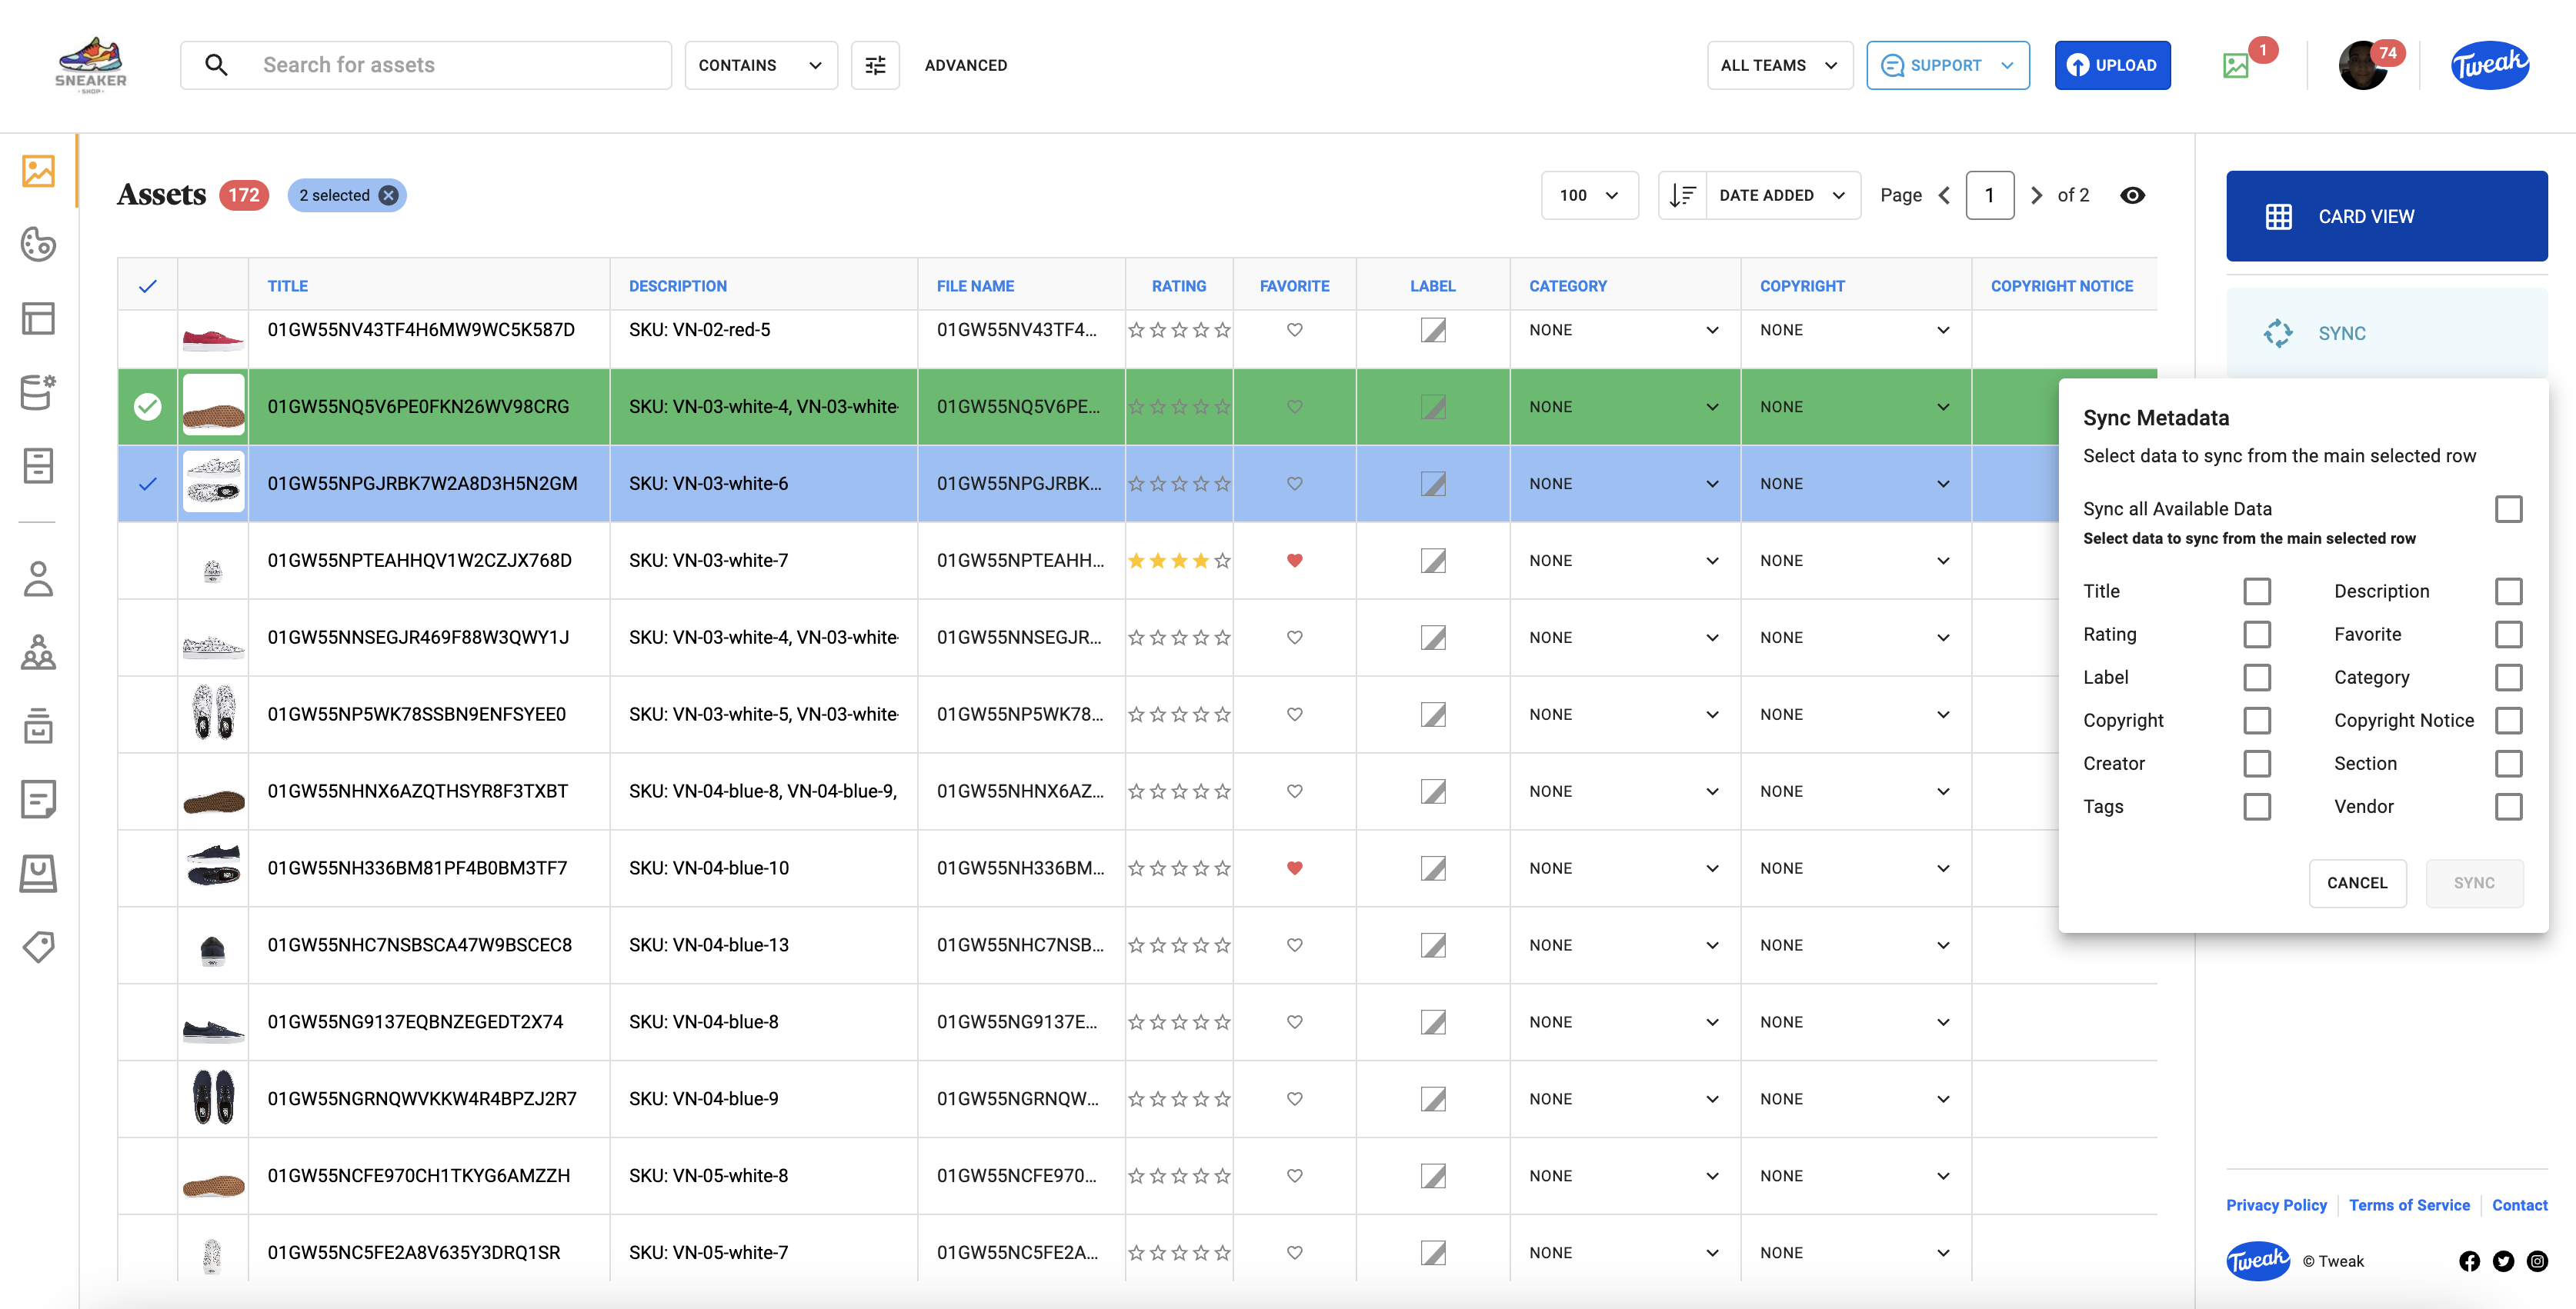
Task: Toggle the eye visibility icon by pagination
Action: [x=2132, y=195]
